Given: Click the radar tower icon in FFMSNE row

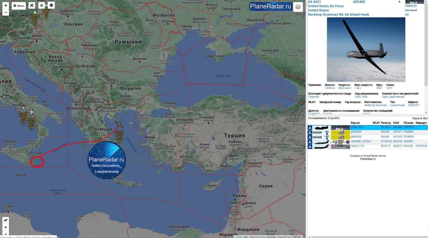Looking at the screenshot, I should click(x=326, y=132).
